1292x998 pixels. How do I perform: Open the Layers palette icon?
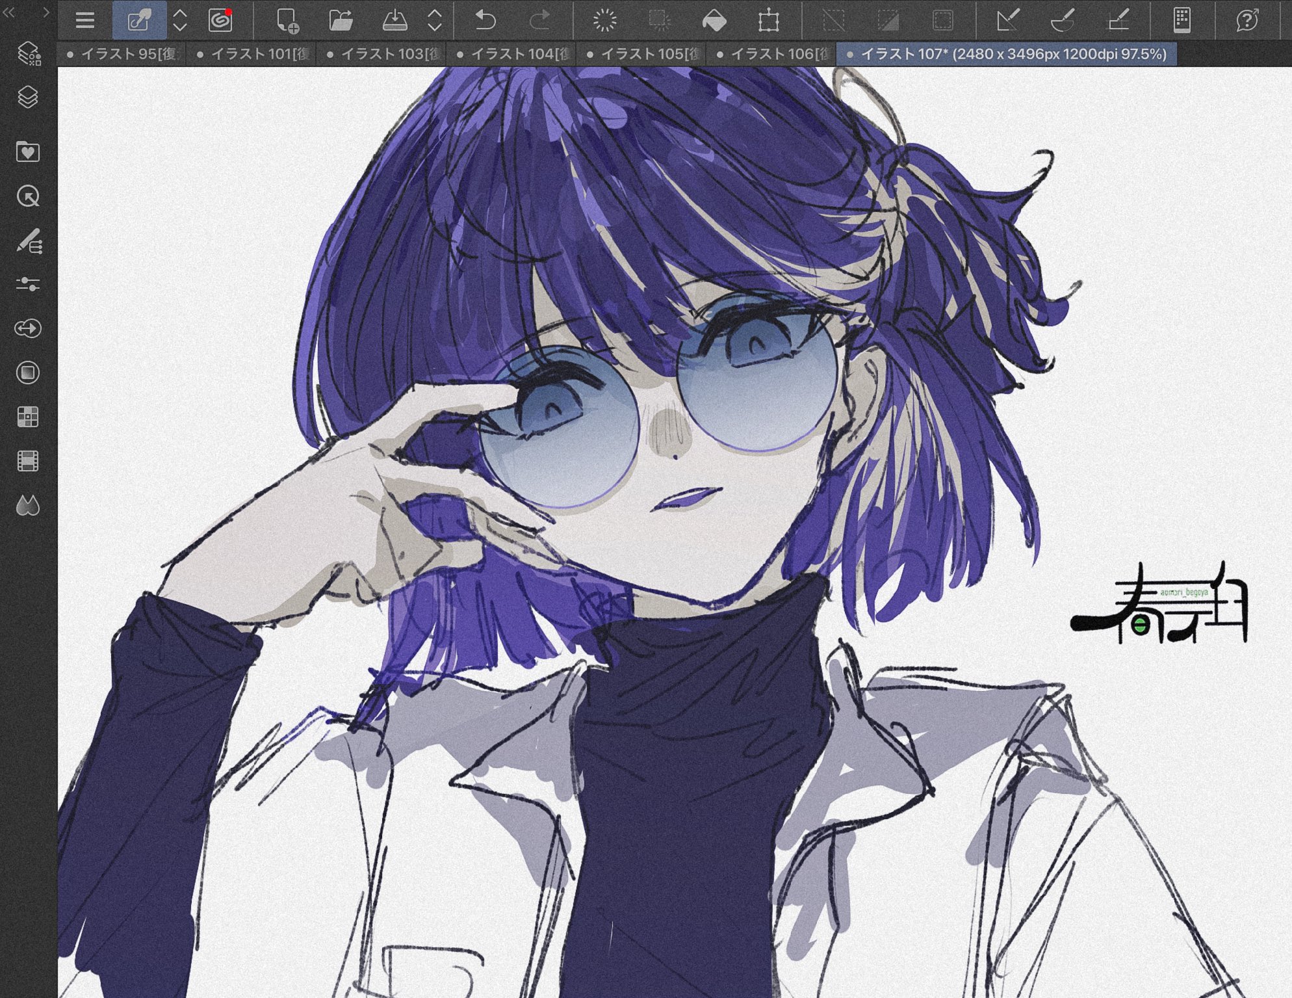coord(28,98)
